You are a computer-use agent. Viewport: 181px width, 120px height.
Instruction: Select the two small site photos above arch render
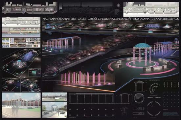(x=55, y=97)
